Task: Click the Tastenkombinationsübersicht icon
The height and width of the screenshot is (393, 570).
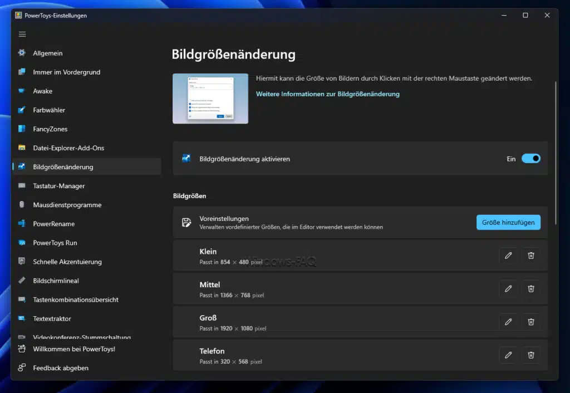Action: [22, 299]
